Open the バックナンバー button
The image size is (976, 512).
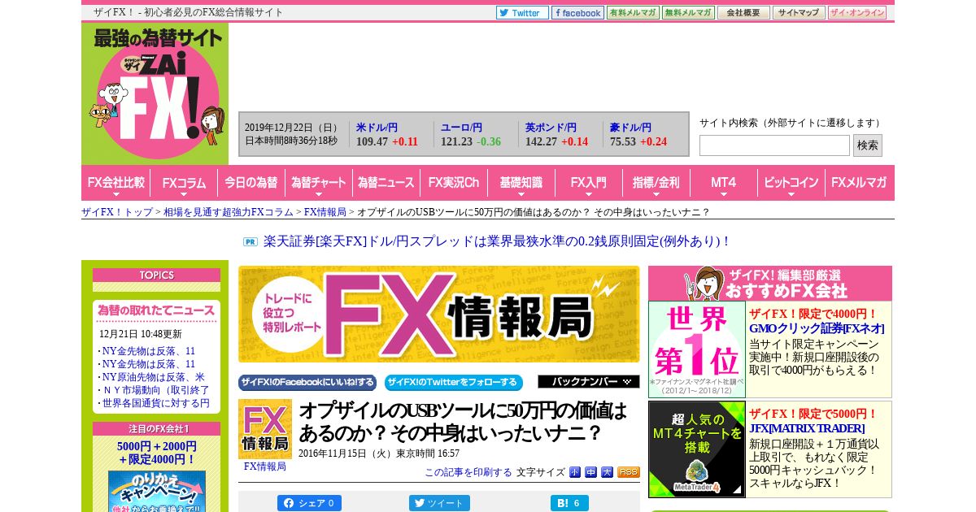click(x=589, y=382)
